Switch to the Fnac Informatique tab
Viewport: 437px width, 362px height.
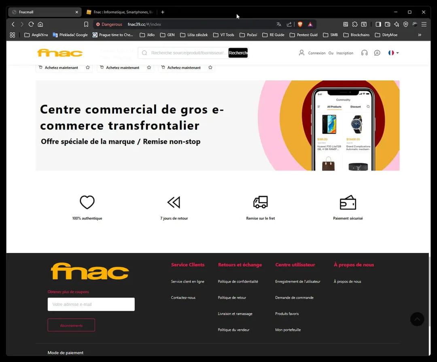119,12
